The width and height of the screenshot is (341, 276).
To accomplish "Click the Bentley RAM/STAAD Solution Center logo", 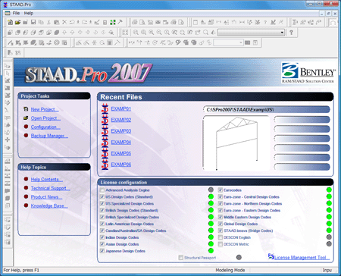I will [308, 73].
